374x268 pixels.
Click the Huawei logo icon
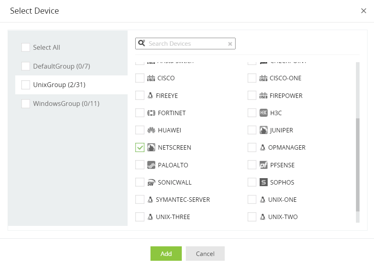point(151,130)
